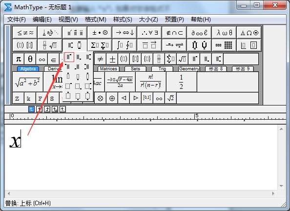Image resolution: width=290 pixels, height=211 pixels.
Task: Switch to the Geometry tab
Action: pos(189,69)
